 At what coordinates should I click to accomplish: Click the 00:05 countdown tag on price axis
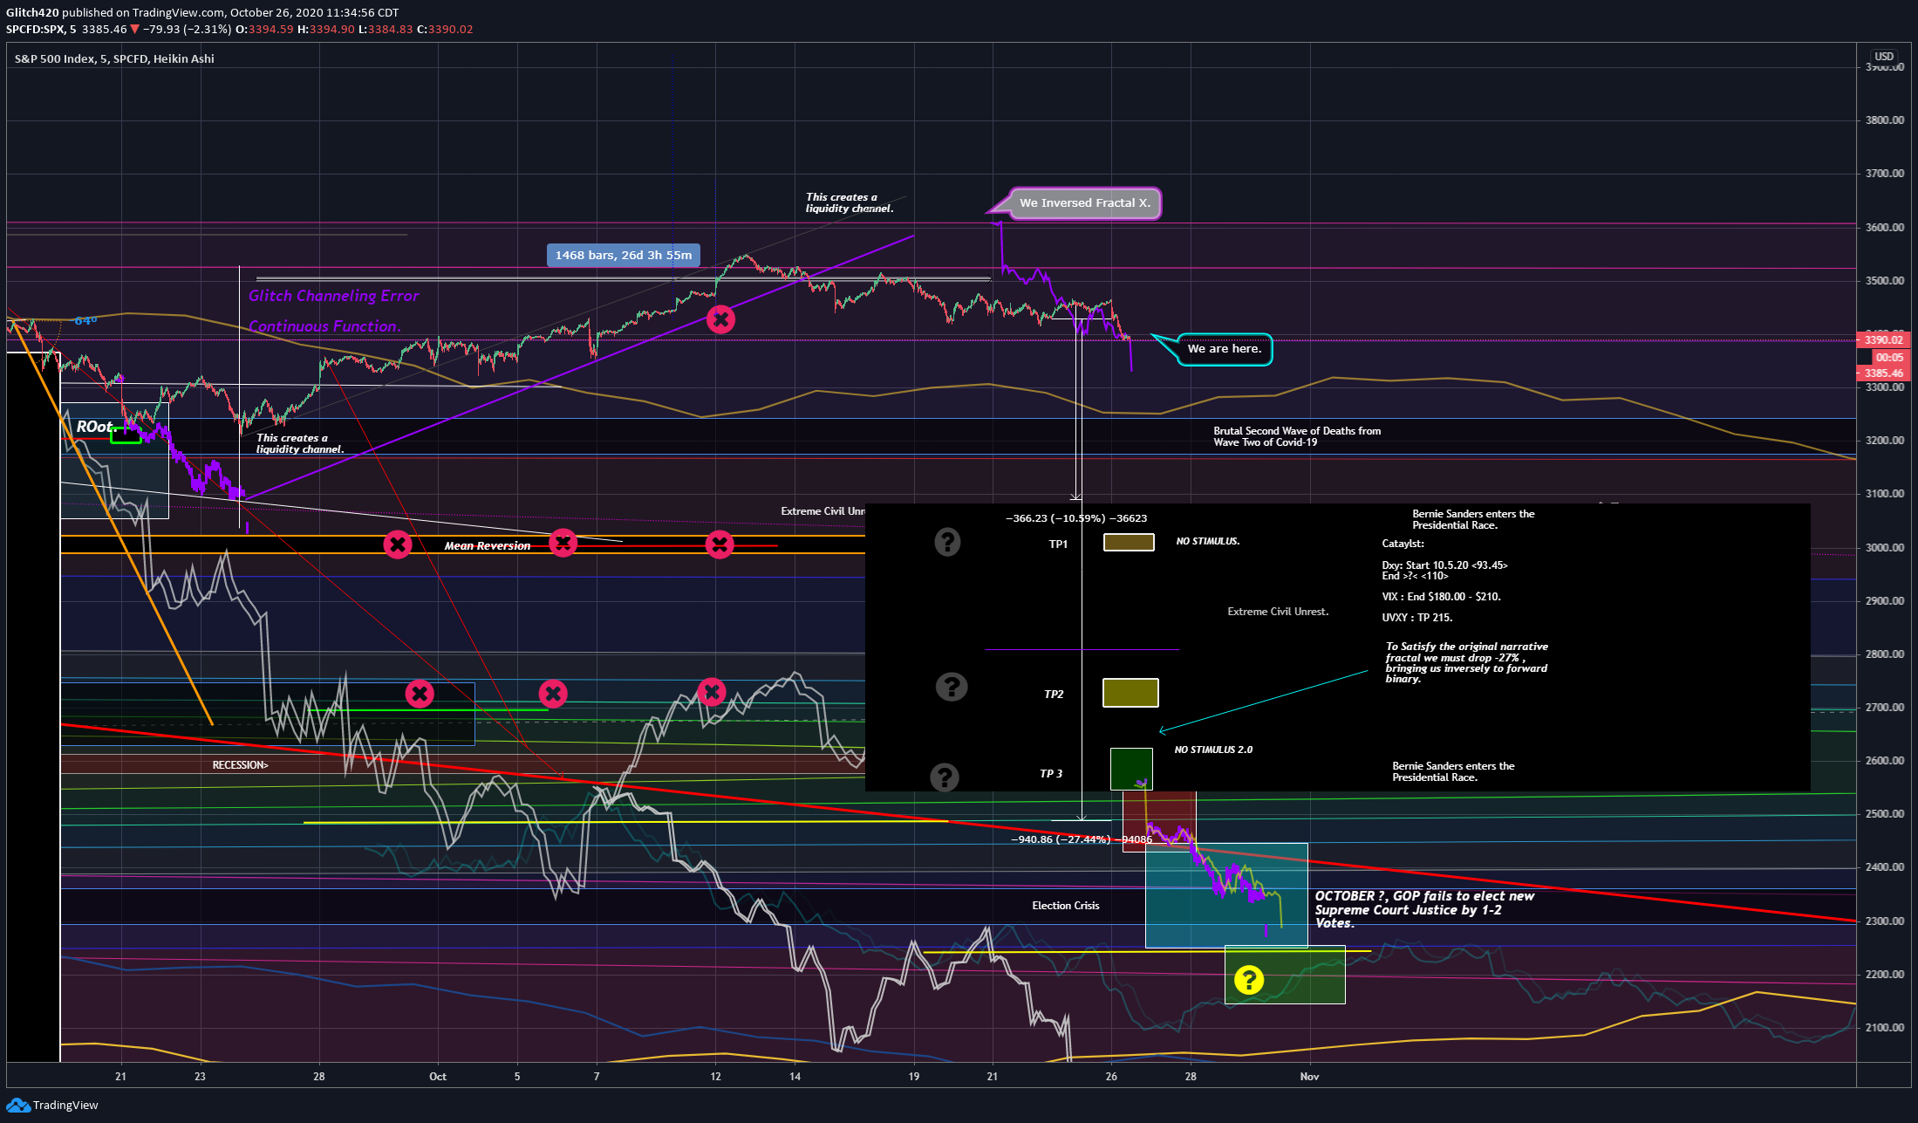1889,358
